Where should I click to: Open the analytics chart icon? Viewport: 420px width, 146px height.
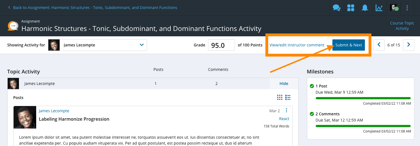pyautogui.click(x=379, y=8)
